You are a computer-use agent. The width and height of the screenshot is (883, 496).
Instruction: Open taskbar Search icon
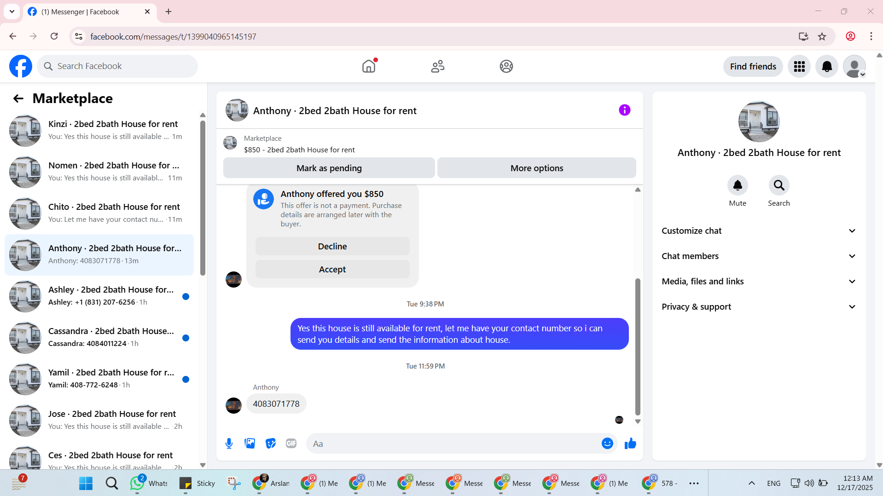(x=111, y=483)
